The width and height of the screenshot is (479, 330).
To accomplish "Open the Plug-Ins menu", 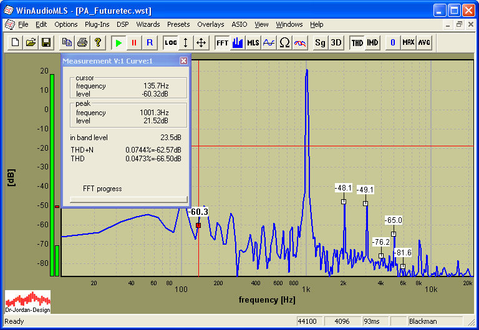I will pos(97,24).
